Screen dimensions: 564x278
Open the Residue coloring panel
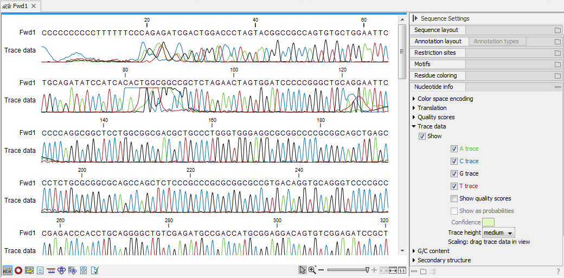click(x=435, y=75)
